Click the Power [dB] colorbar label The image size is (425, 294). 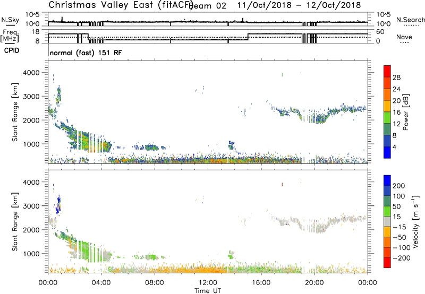pos(405,112)
